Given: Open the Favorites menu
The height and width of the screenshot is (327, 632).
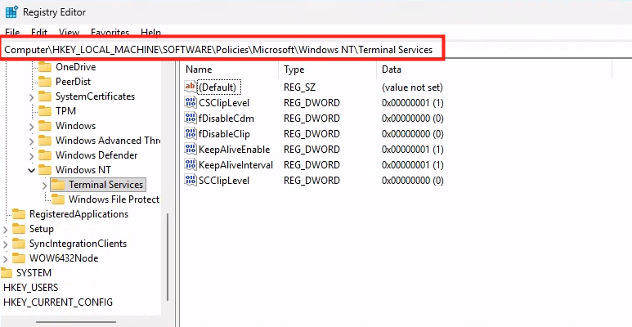Looking at the screenshot, I should pos(110,33).
